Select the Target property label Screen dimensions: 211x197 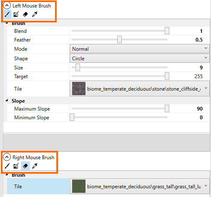point(21,76)
